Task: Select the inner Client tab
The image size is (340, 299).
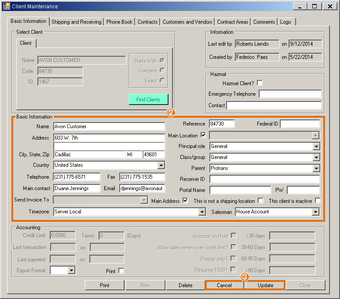Action: coord(26,43)
